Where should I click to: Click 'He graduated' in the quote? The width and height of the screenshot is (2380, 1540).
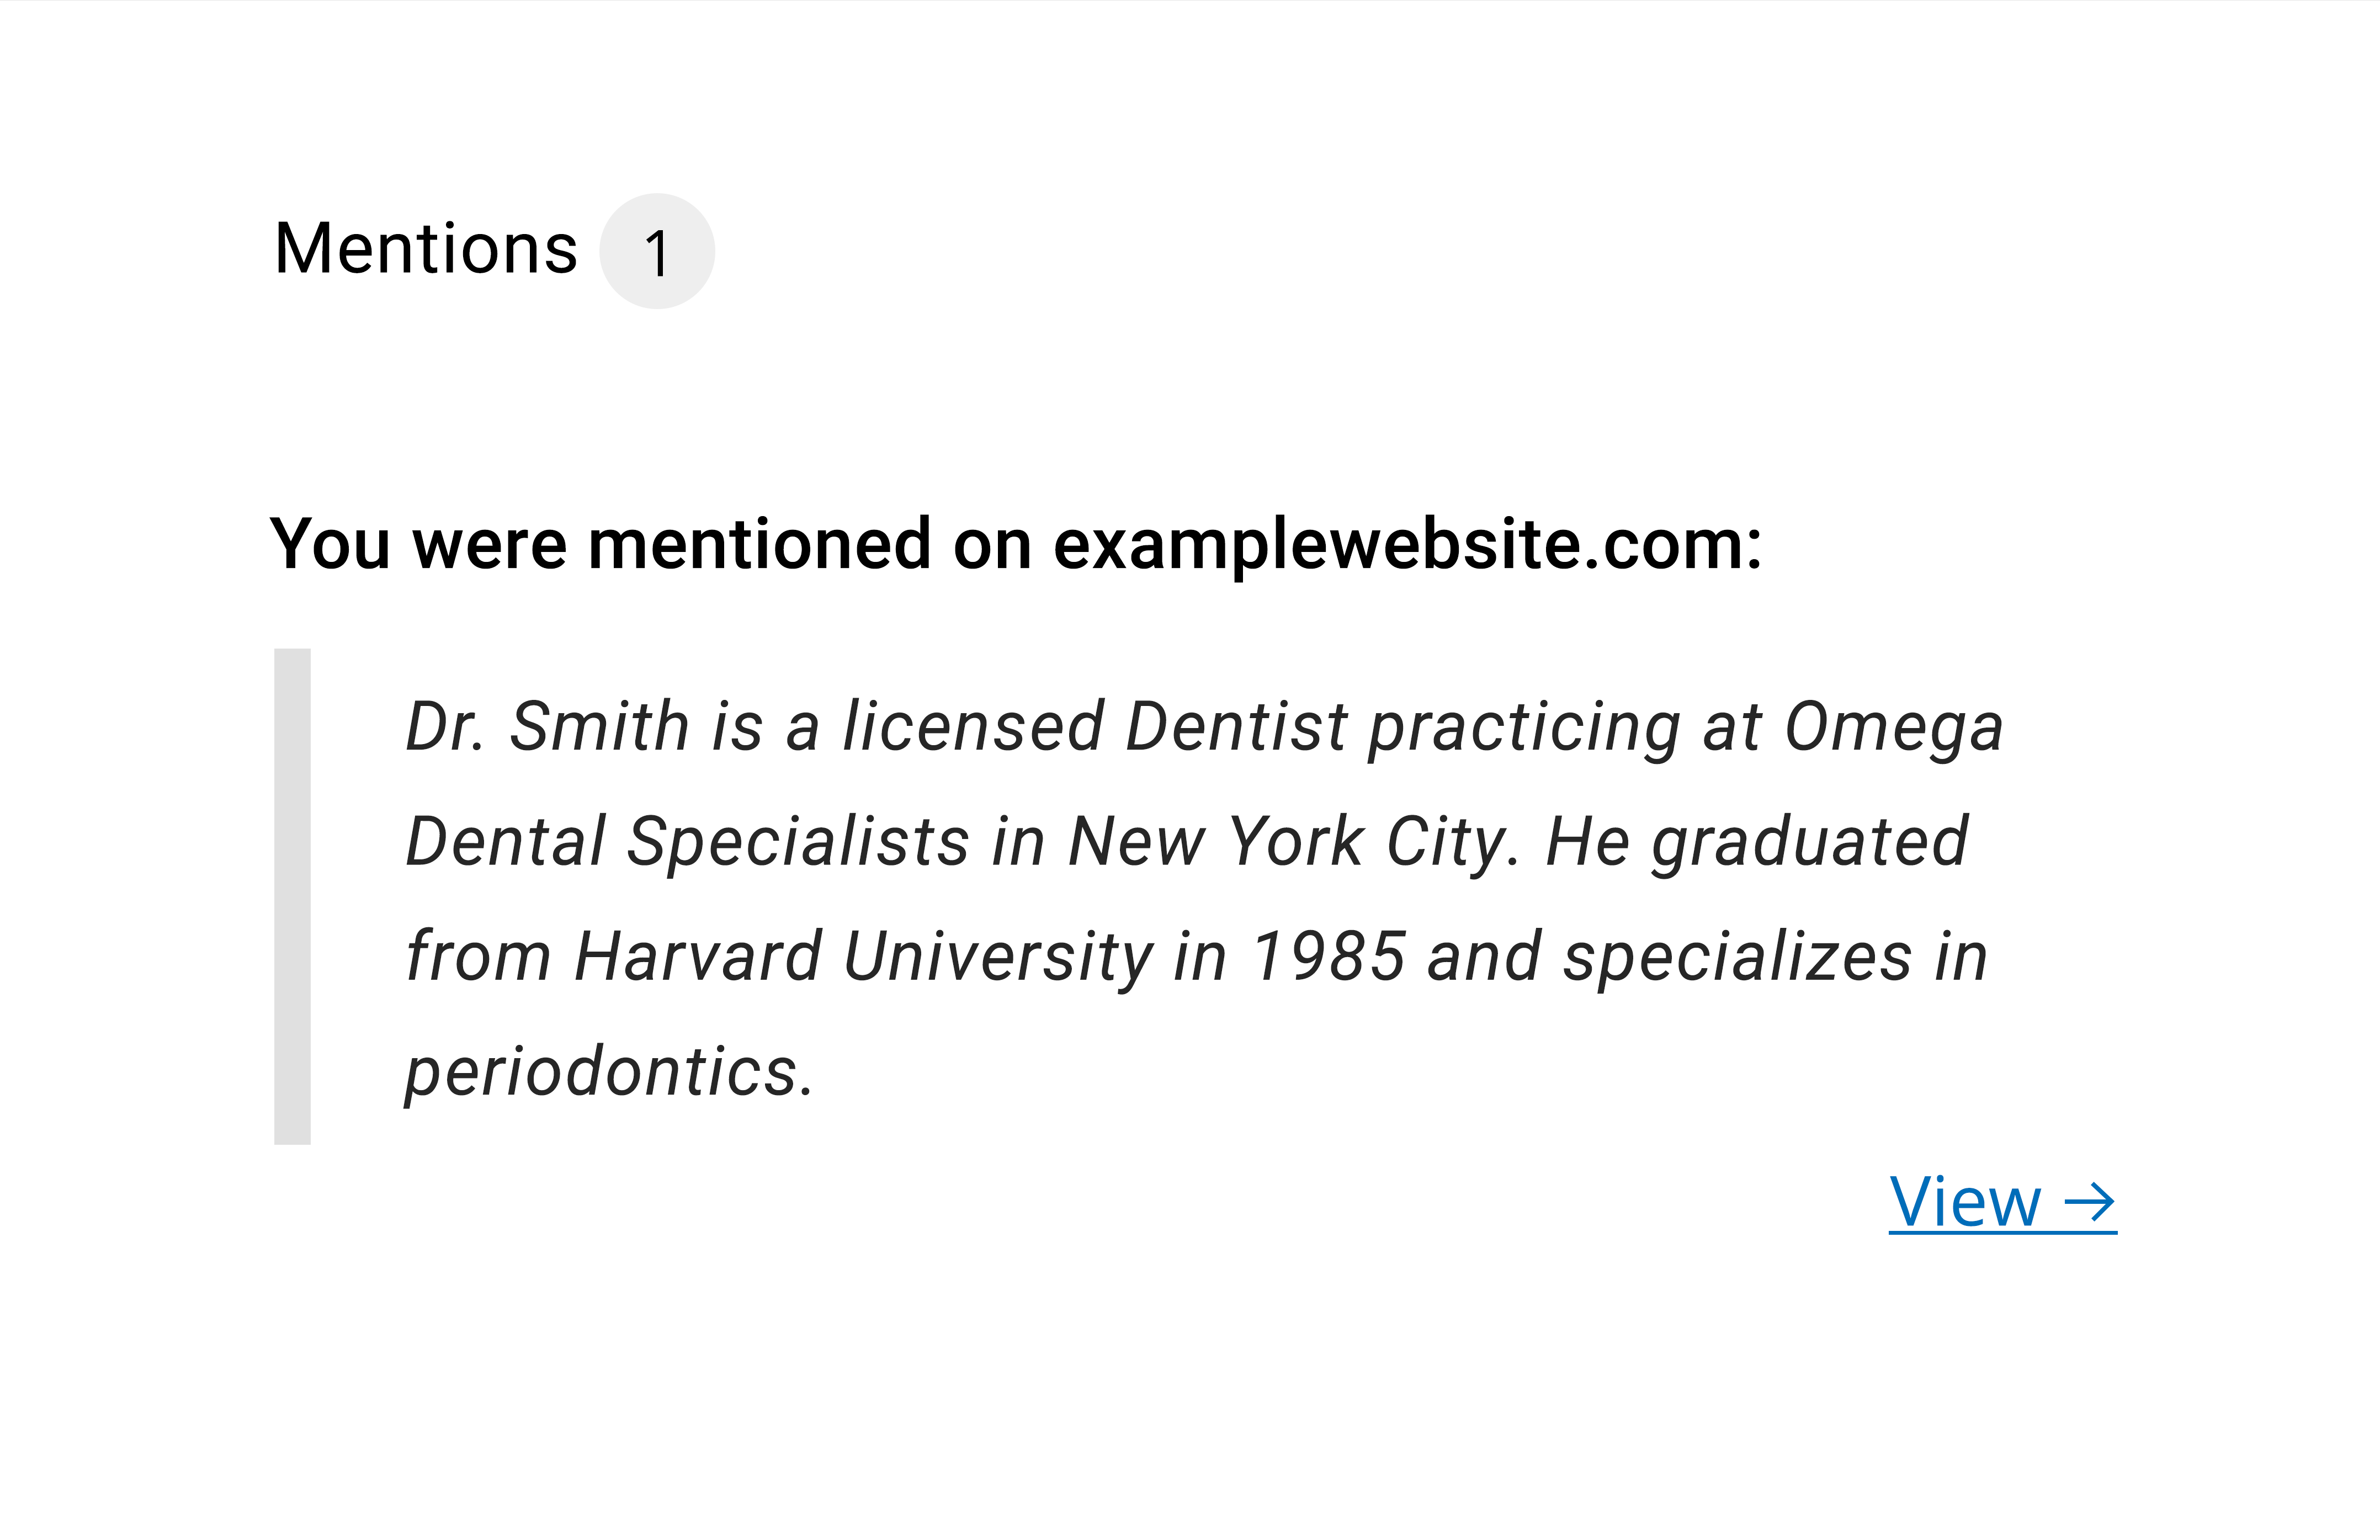[x=1757, y=842]
